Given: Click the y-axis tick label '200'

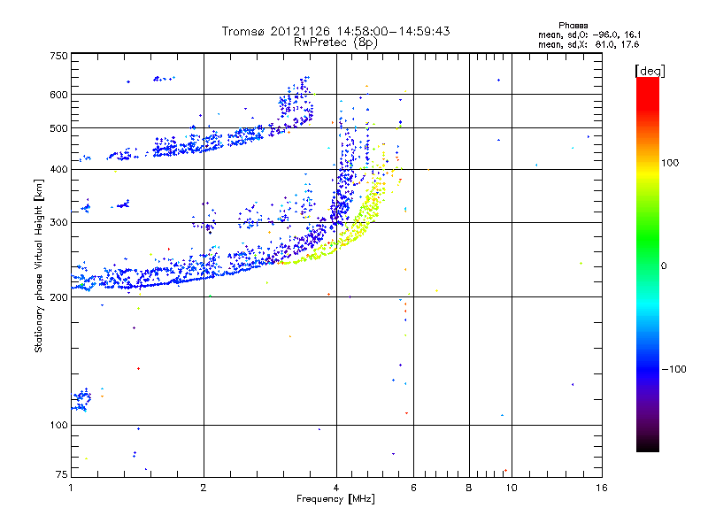Looking at the screenshot, I should [x=58, y=297].
